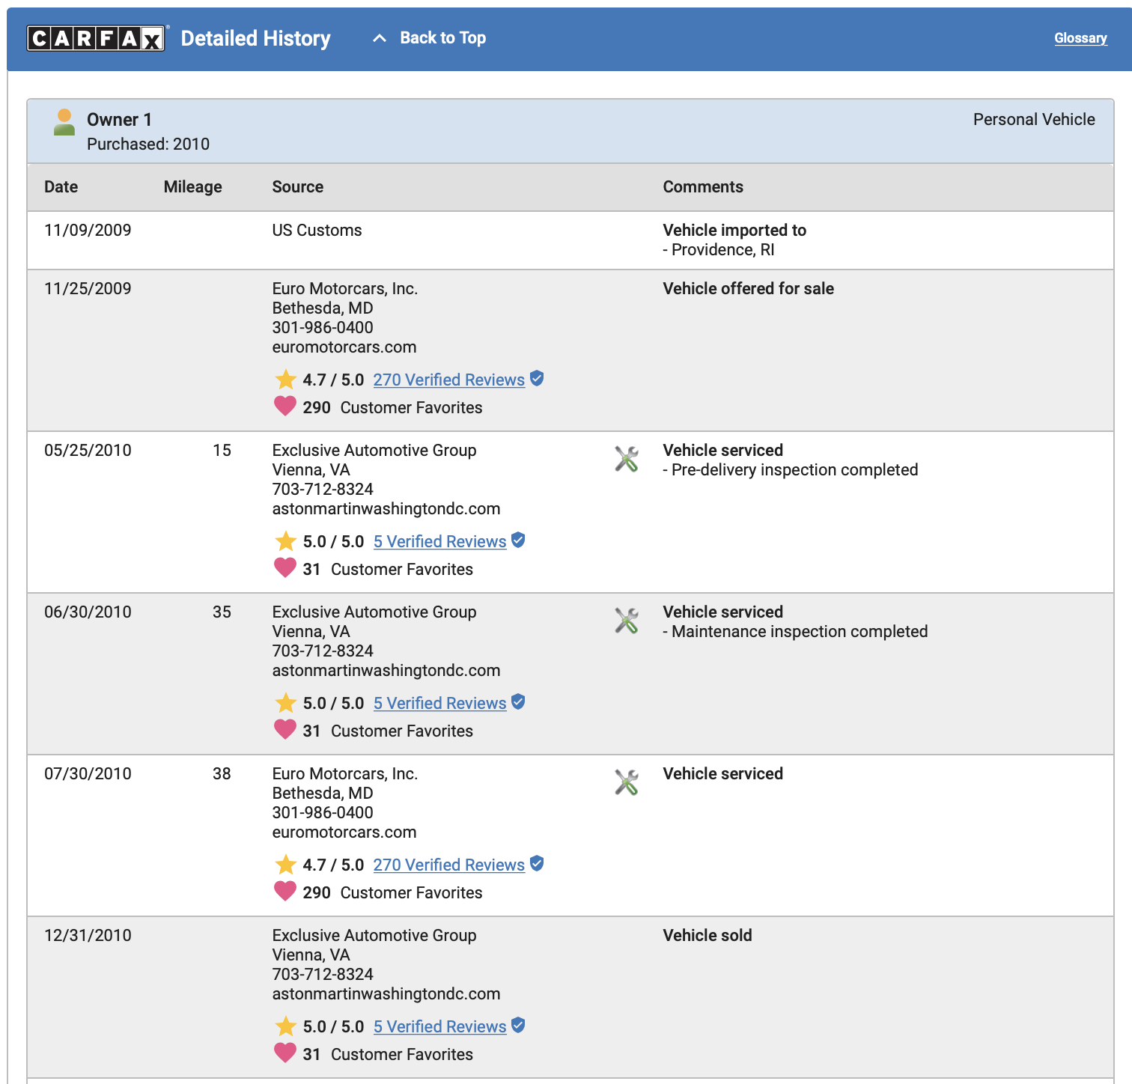Click heart favorites icon in 12/31/2010 row
Image resolution: width=1132 pixels, height=1084 pixels.
tap(285, 1053)
